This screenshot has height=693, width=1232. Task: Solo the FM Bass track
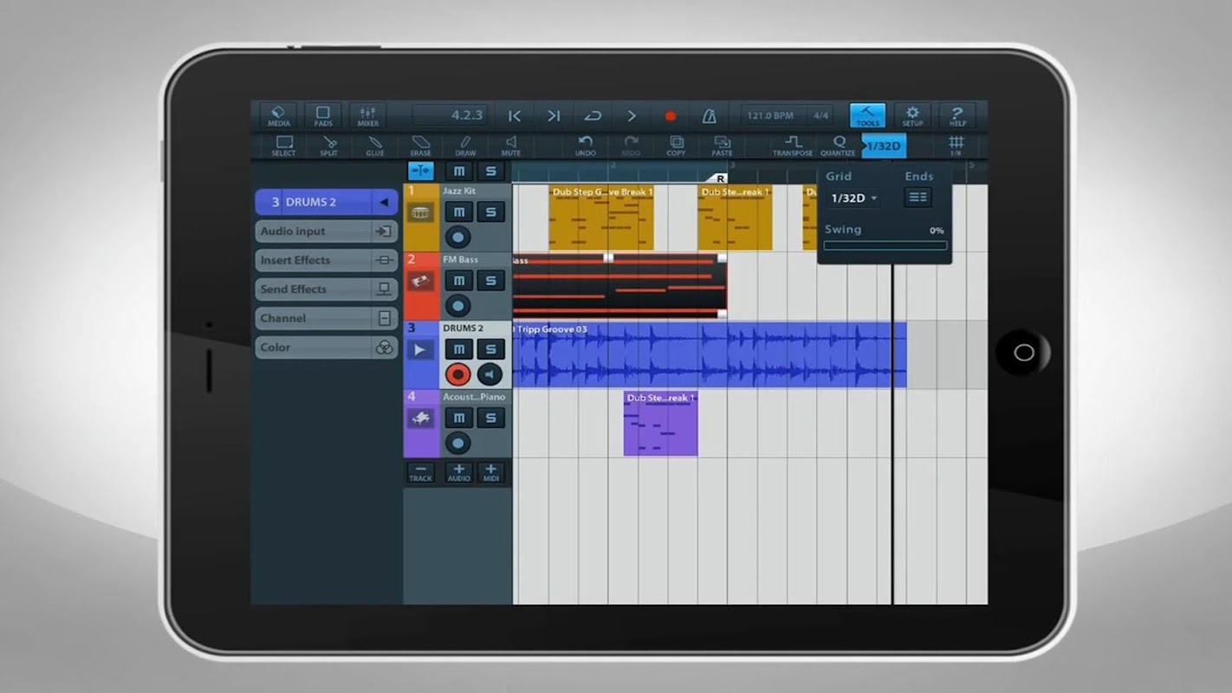tap(490, 281)
